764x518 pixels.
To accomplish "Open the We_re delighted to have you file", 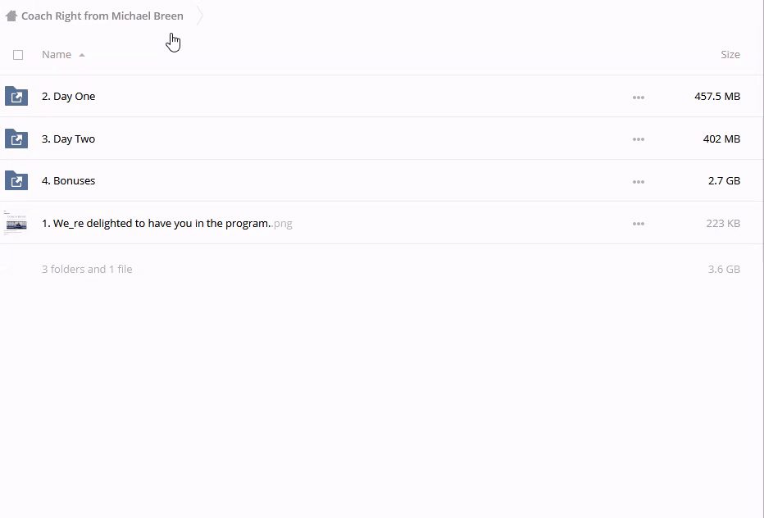I will tap(156, 224).
